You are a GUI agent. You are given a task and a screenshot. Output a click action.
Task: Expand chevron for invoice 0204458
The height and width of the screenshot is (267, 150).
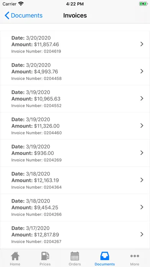pos(142,71)
